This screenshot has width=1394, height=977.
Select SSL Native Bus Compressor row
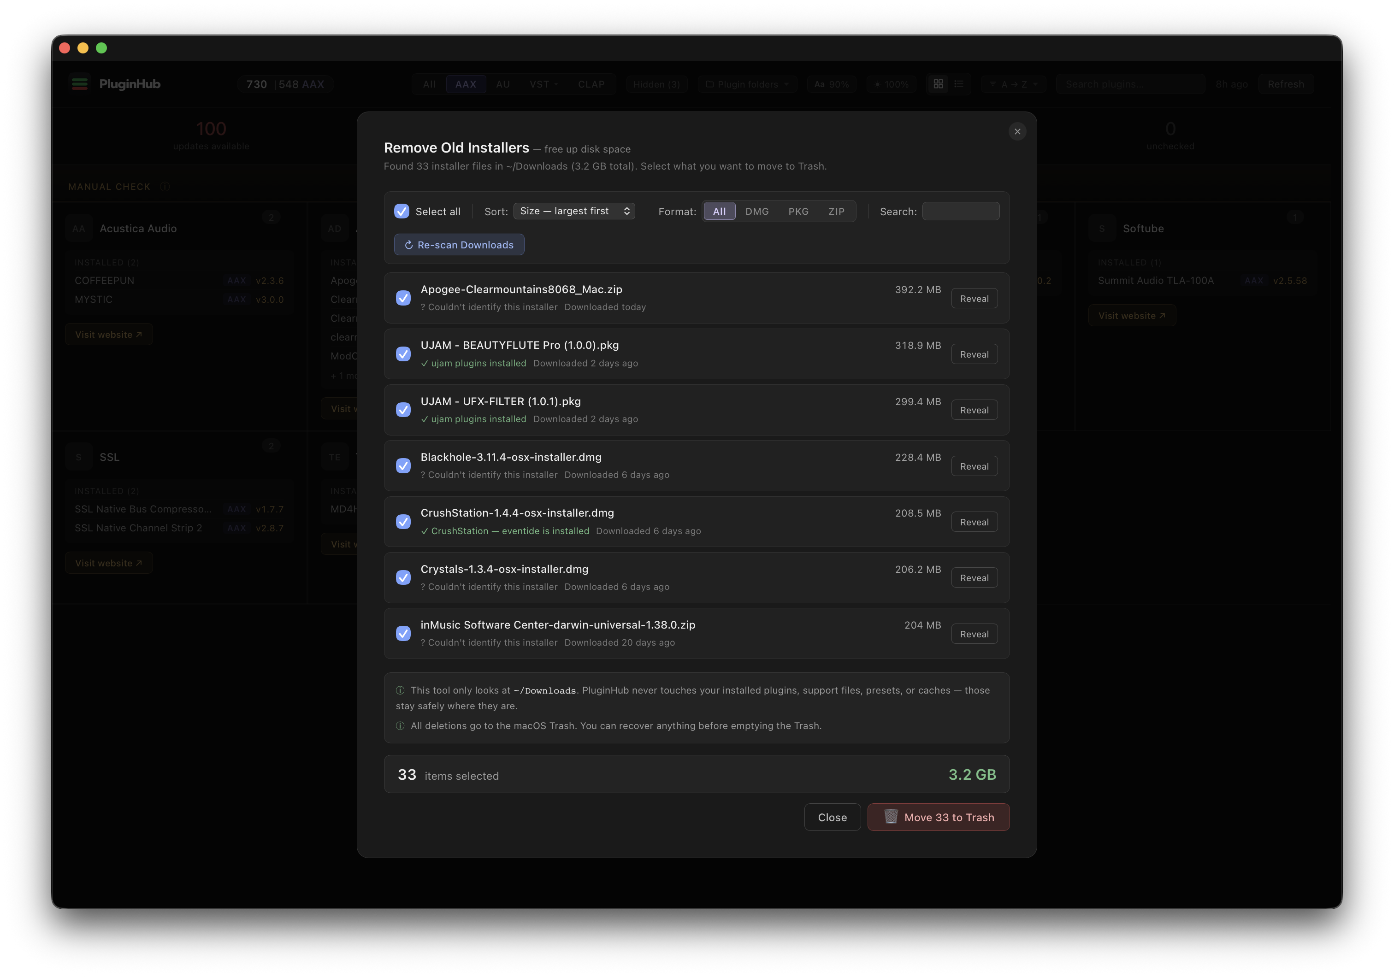pos(179,509)
